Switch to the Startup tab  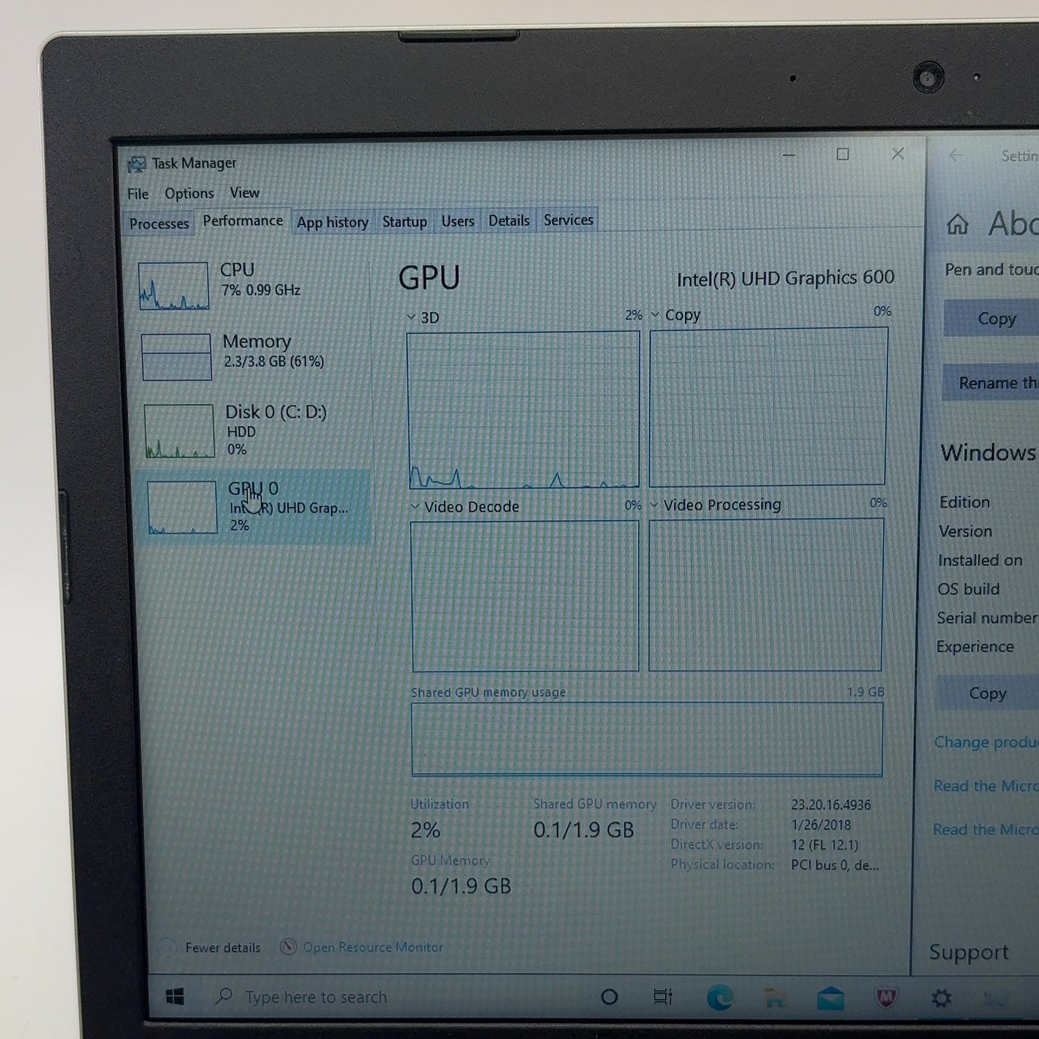405,222
